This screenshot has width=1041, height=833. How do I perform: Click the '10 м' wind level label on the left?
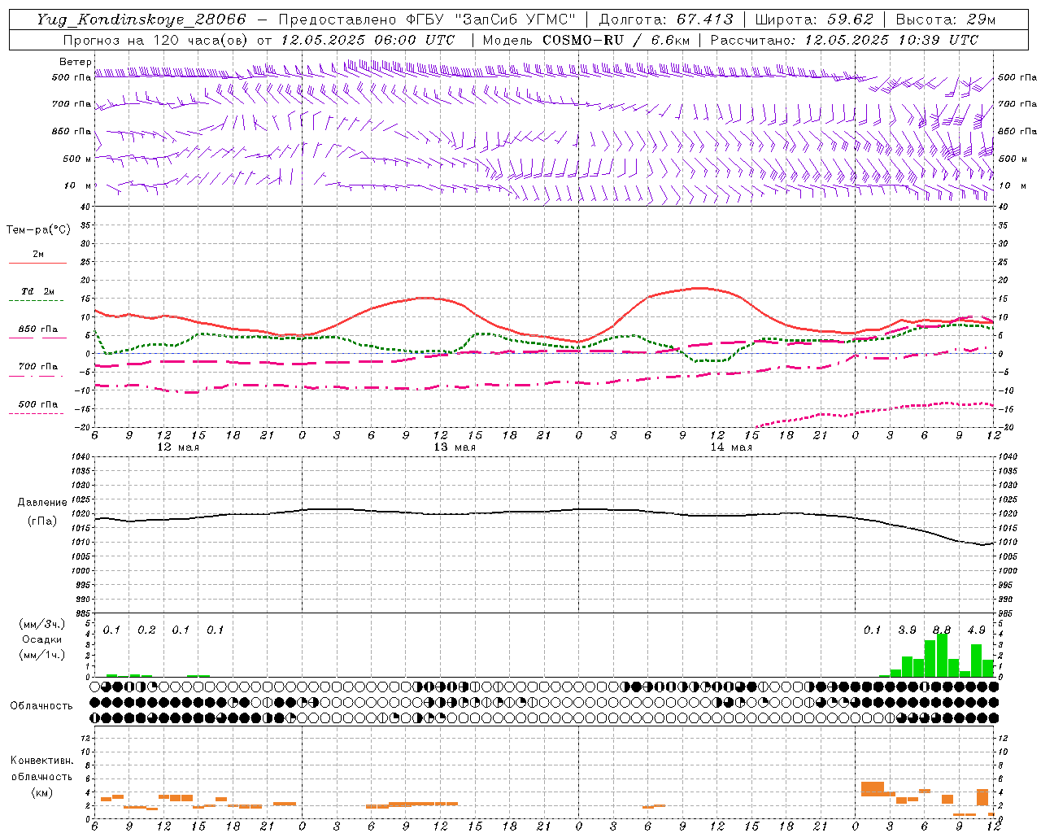(x=77, y=185)
